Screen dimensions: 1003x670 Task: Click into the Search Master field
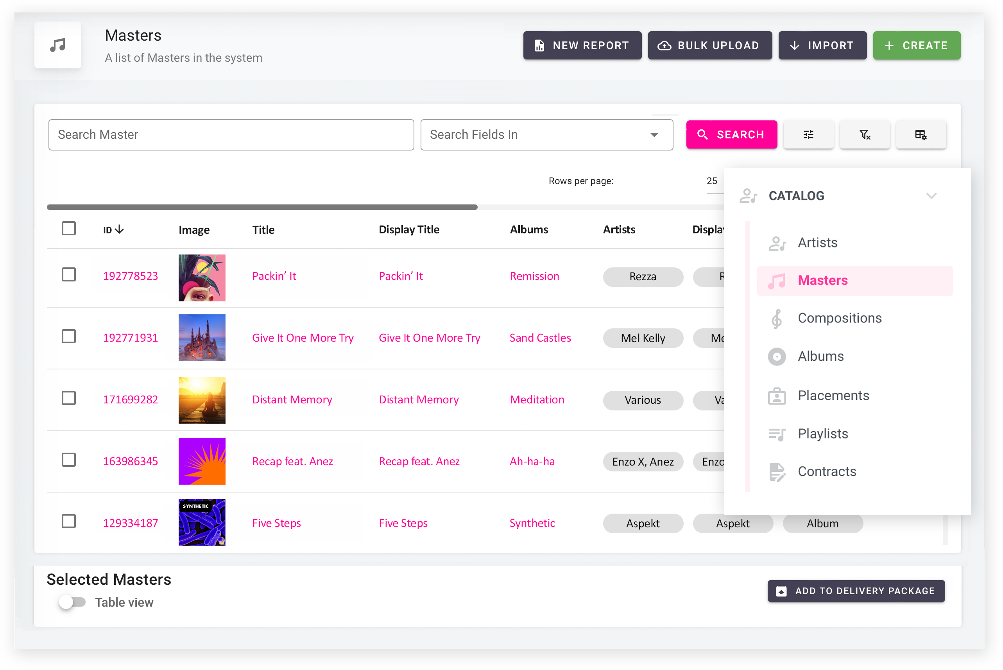tap(231, 134)
